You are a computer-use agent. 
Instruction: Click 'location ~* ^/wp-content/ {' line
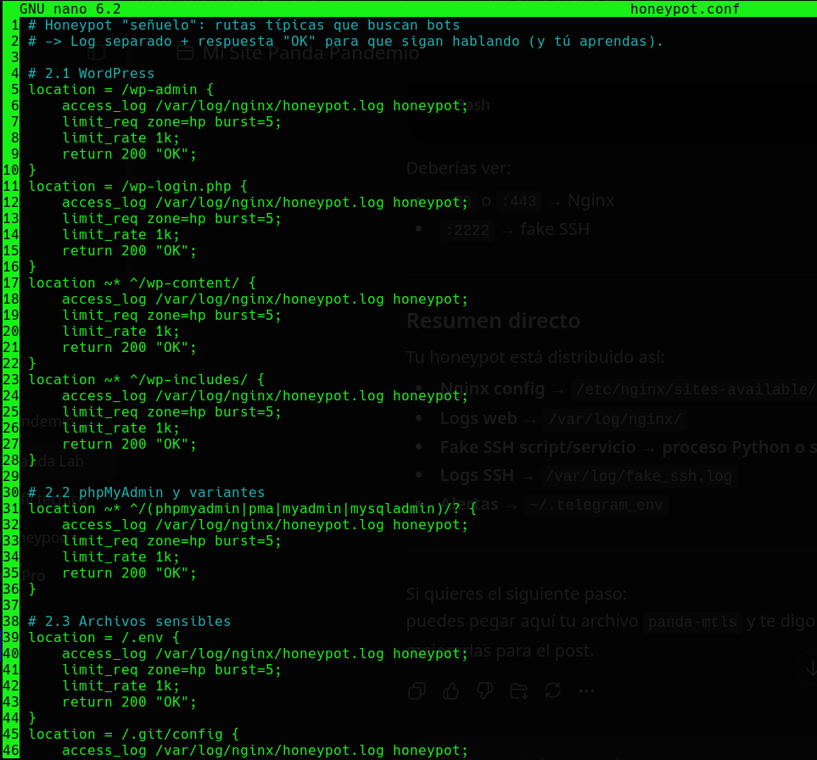pyautogui.click(x=143, y=282)
